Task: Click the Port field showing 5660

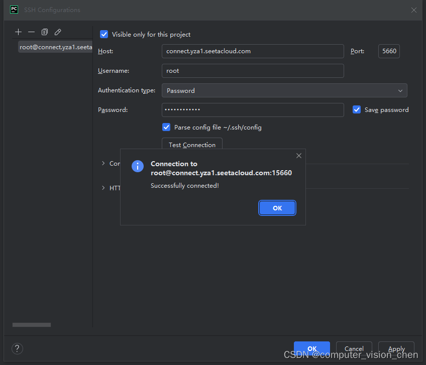Action: (x=389, y=51)
